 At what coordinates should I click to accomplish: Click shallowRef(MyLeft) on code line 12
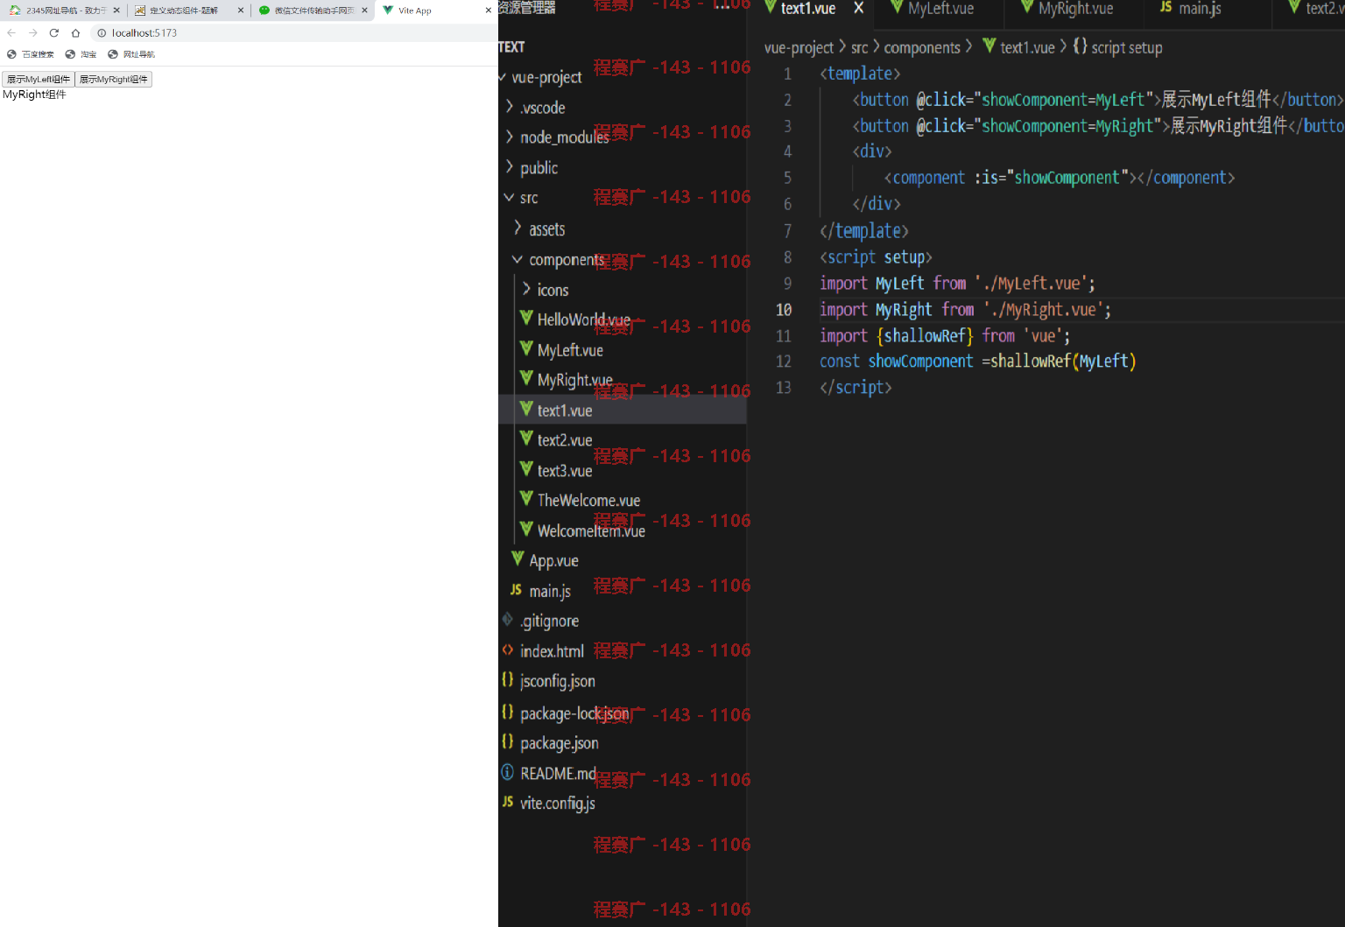pos(1063,362)
